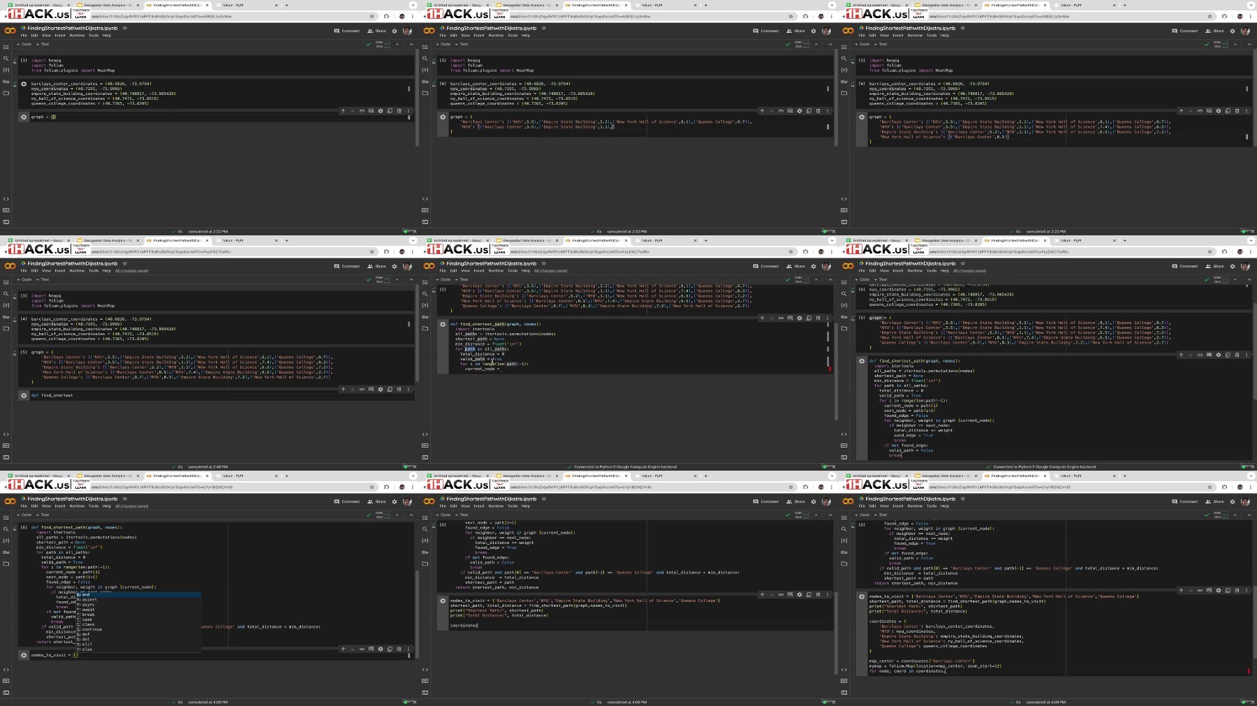Click Move cell up in bottom-center frame toolbar
The image size is (1257, 706).
(762, 595)
